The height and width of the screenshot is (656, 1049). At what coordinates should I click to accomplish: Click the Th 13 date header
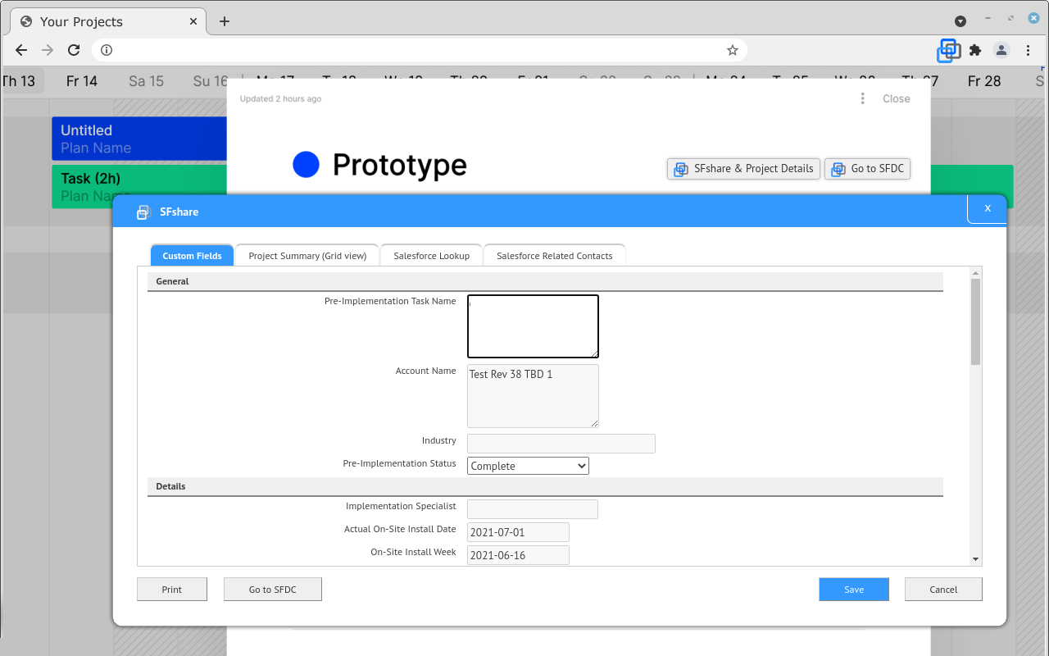click(x=19, y=80)
